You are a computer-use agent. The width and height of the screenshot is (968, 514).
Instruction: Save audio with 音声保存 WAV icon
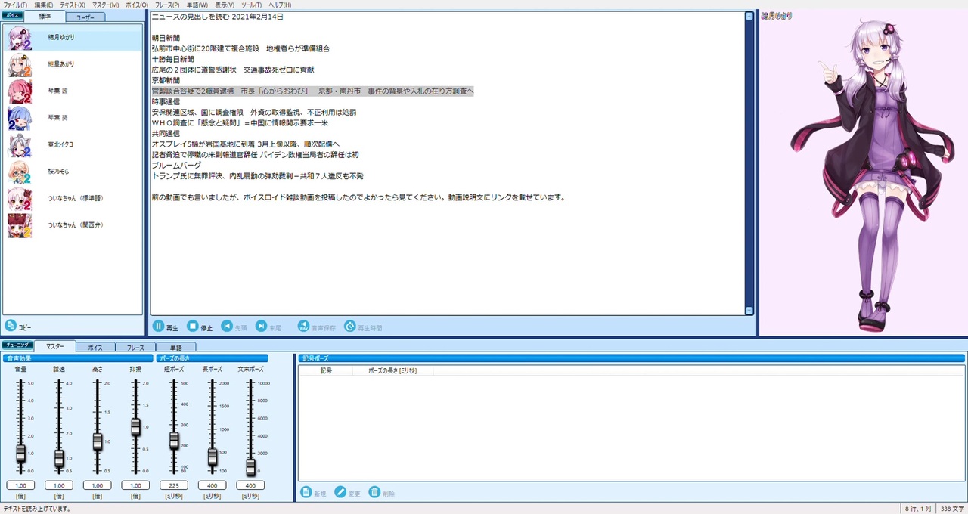coord(303,327)
